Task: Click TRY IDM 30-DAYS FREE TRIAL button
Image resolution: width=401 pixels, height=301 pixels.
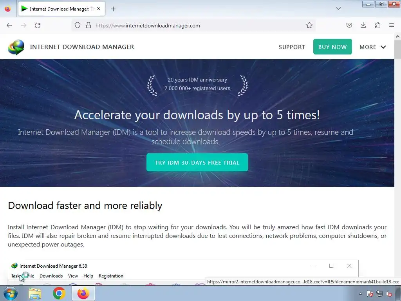Action: [197, 162]
